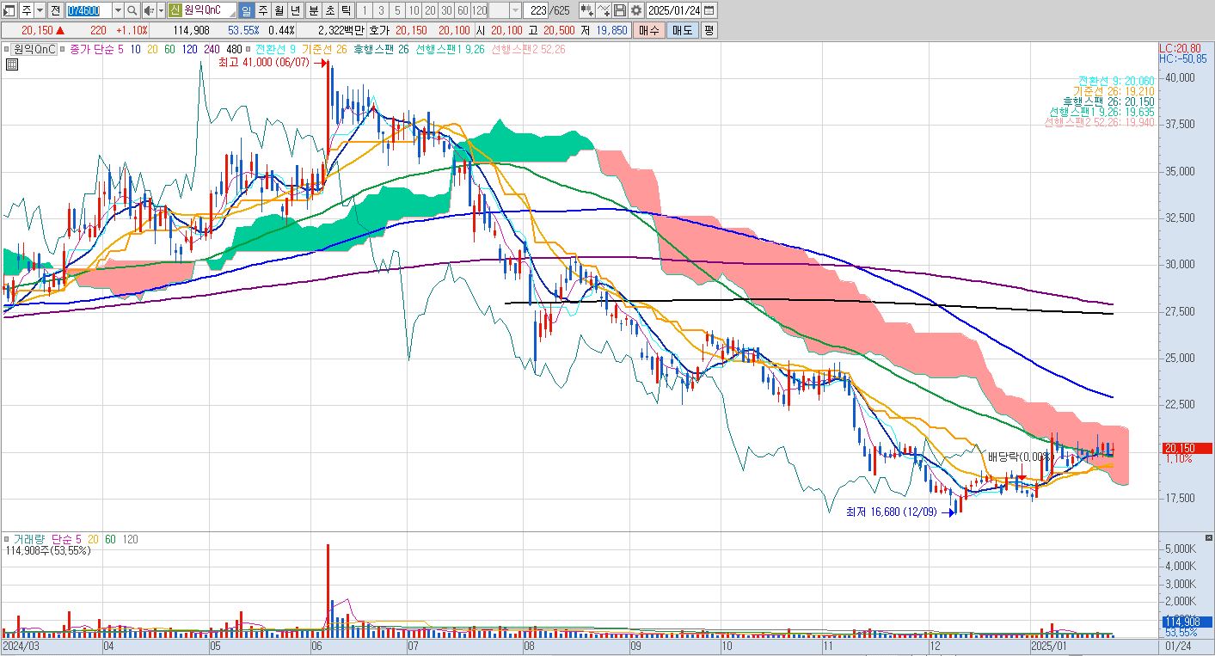Click the 선행스팬2 52,26 legend label
The height and width of the screenshot is (656, 1215).
pyautogui.click(x=528, y=49)
